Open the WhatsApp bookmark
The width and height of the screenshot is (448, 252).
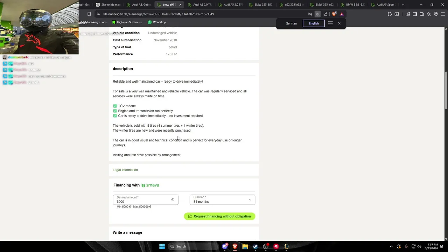(x=157, y=22)
